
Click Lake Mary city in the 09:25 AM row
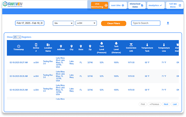tap(72, 90)
